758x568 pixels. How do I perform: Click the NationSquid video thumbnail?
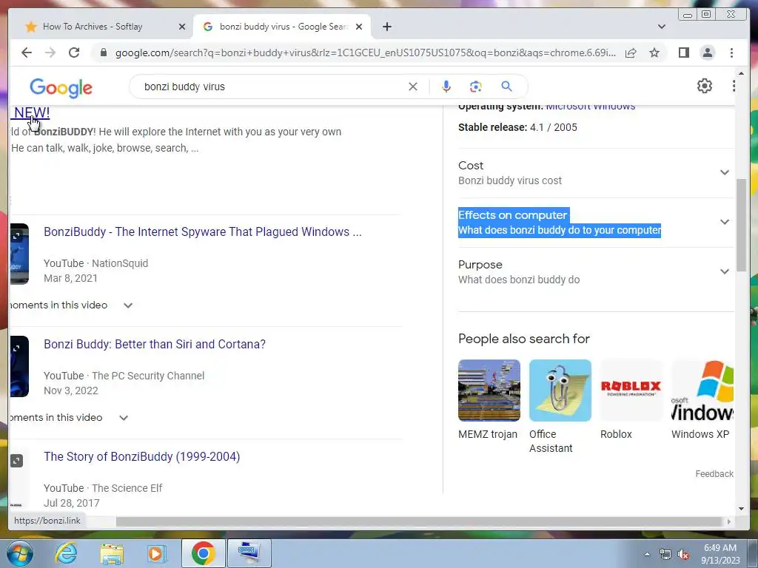click(19, 254)
